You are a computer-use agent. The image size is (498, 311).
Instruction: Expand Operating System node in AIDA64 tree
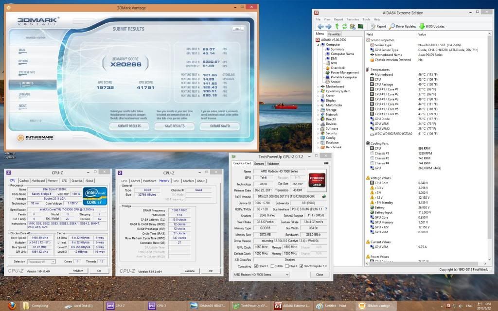(318, 91)
